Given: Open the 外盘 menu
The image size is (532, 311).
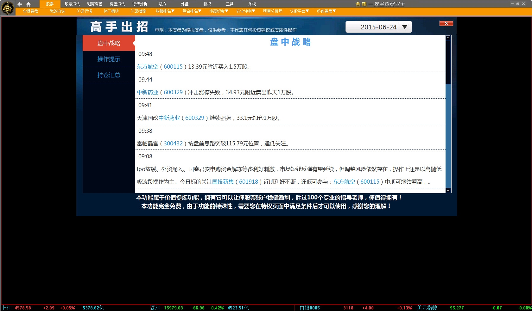Looking at the screenshot, I should point(185,4).
